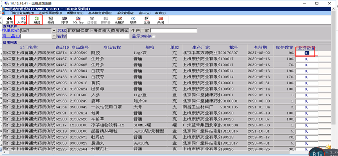Click manufacturer 南昌卫生材料厂 cell
The width and height of the screenshot is (338, 156).
201,107
